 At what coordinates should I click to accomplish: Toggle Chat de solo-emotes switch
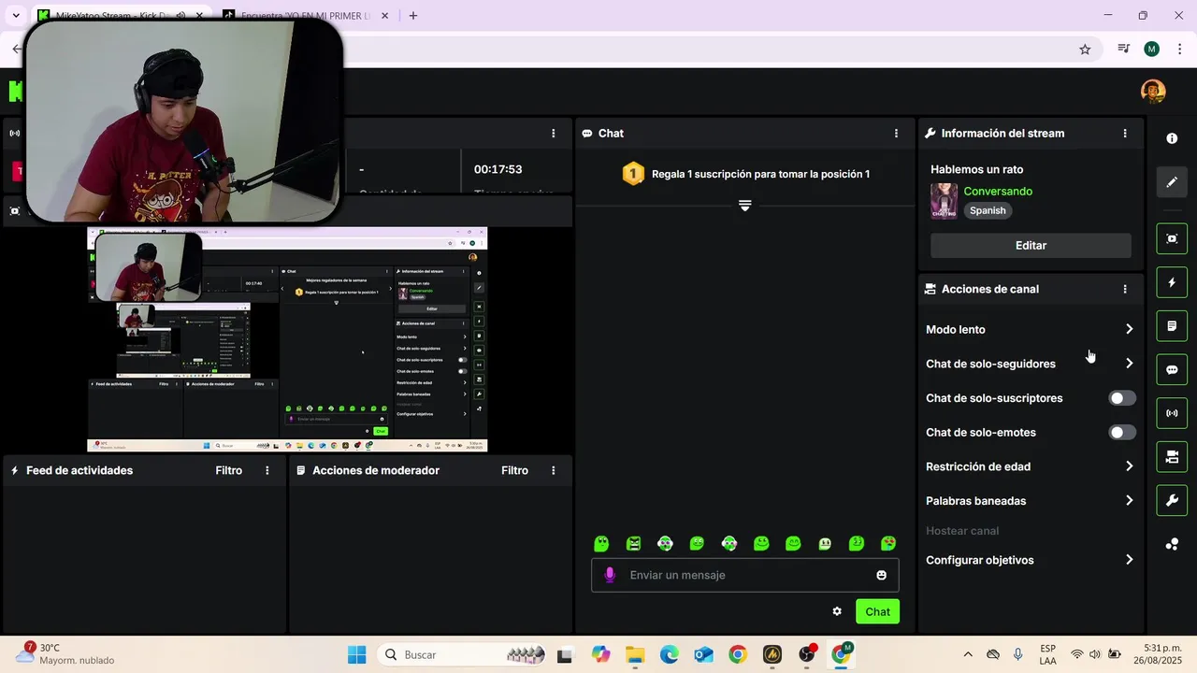coord(1122,433)
